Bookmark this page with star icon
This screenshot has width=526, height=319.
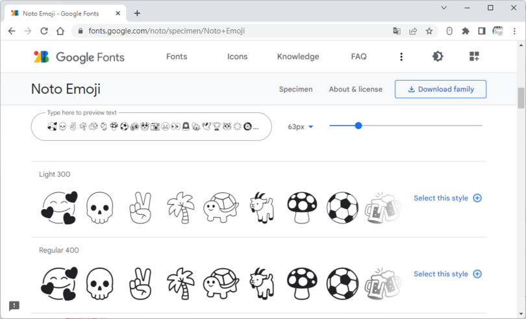point(429,31)
